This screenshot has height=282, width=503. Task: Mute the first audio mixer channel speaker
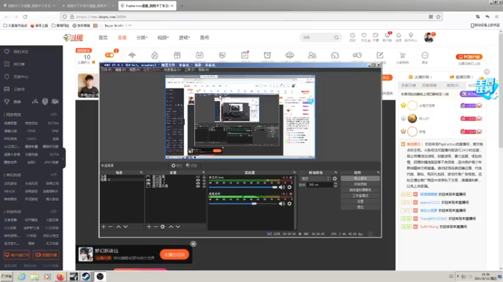point(282,187)
